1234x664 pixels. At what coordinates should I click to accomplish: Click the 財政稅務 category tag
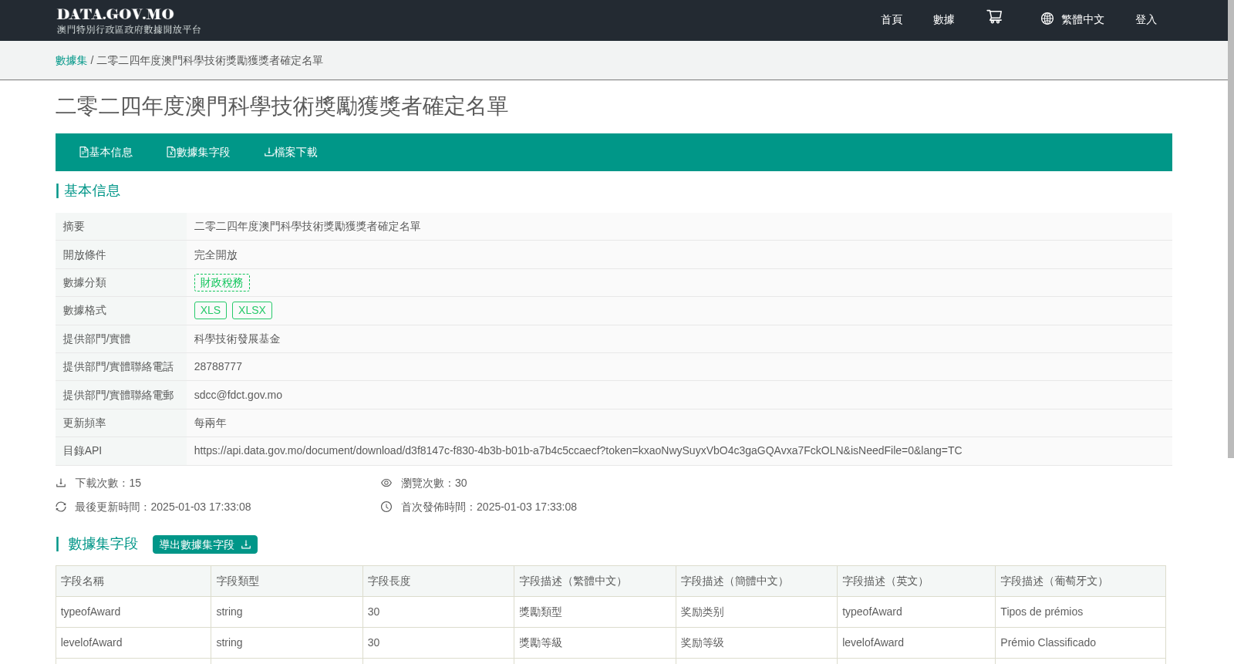(x=222, y=282)
